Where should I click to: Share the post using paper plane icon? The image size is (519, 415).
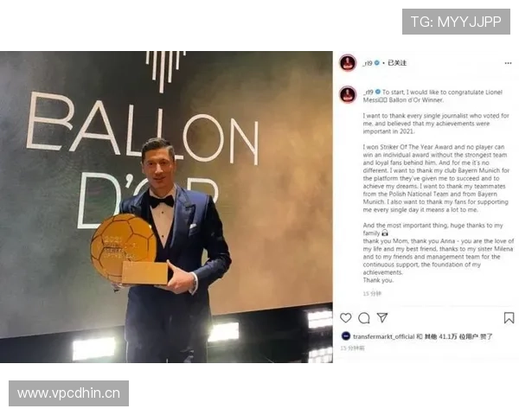(382, 317)
